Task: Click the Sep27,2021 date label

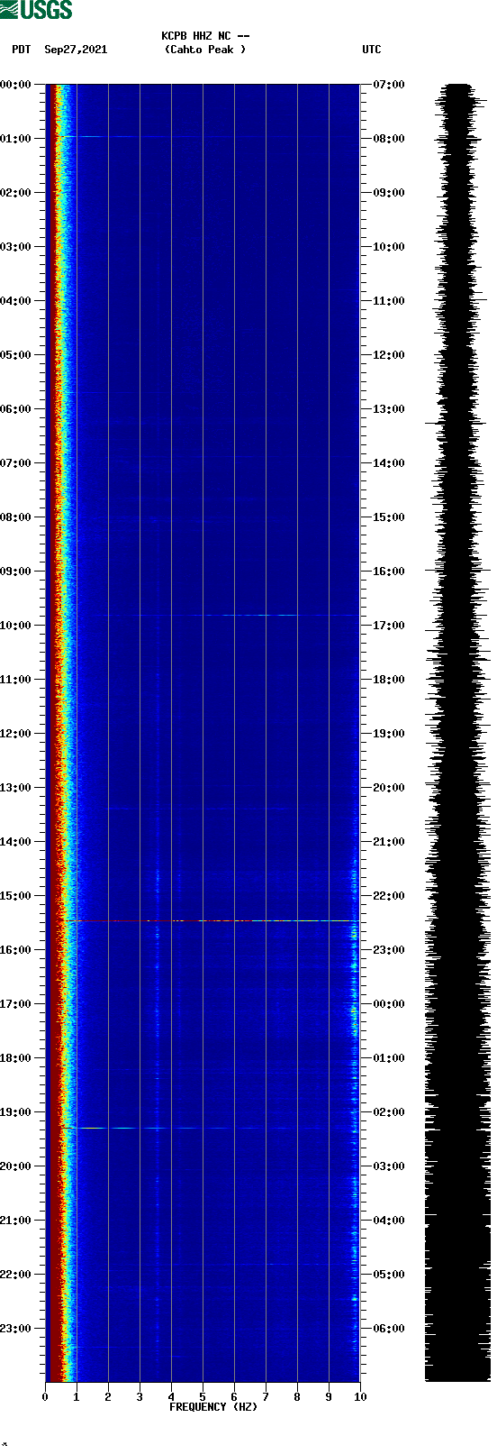Action: pyautogui.click(x=76, y=50)
